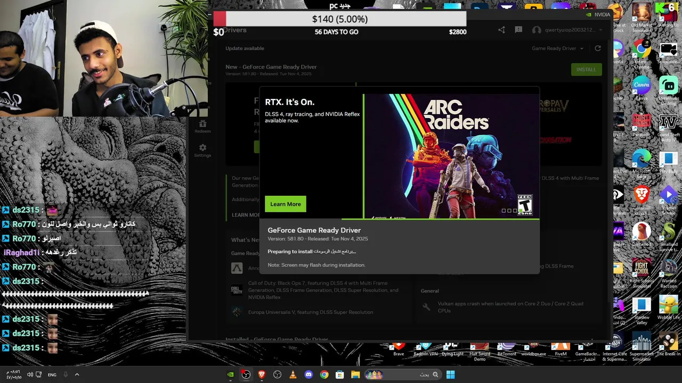Viewport: 682px width, 383px height.
Task: Open Redeem gift icon in sidebar
Action: click(x=202, y=127)
